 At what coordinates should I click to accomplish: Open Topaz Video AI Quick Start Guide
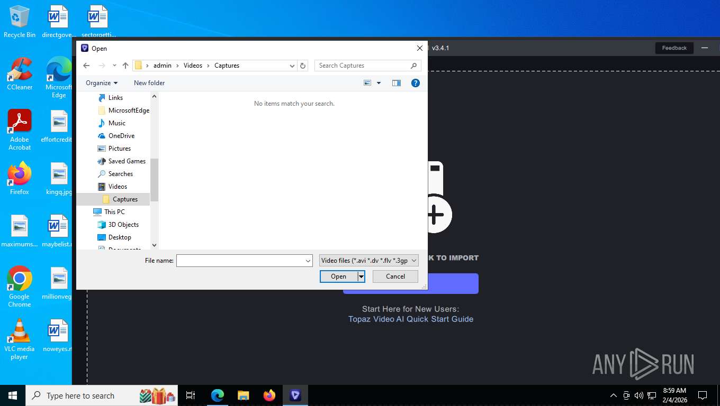[411, 319]
